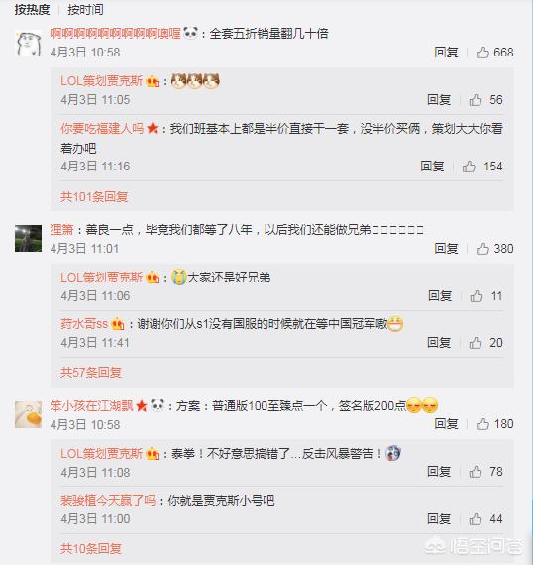Like the comment with 180 likes
Screen dimensions: 533x565
click(482, 424)
